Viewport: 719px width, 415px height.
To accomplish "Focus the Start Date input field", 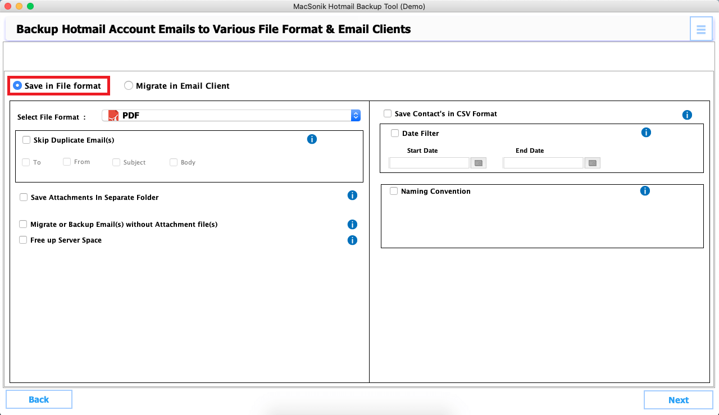I will (429, 163).
